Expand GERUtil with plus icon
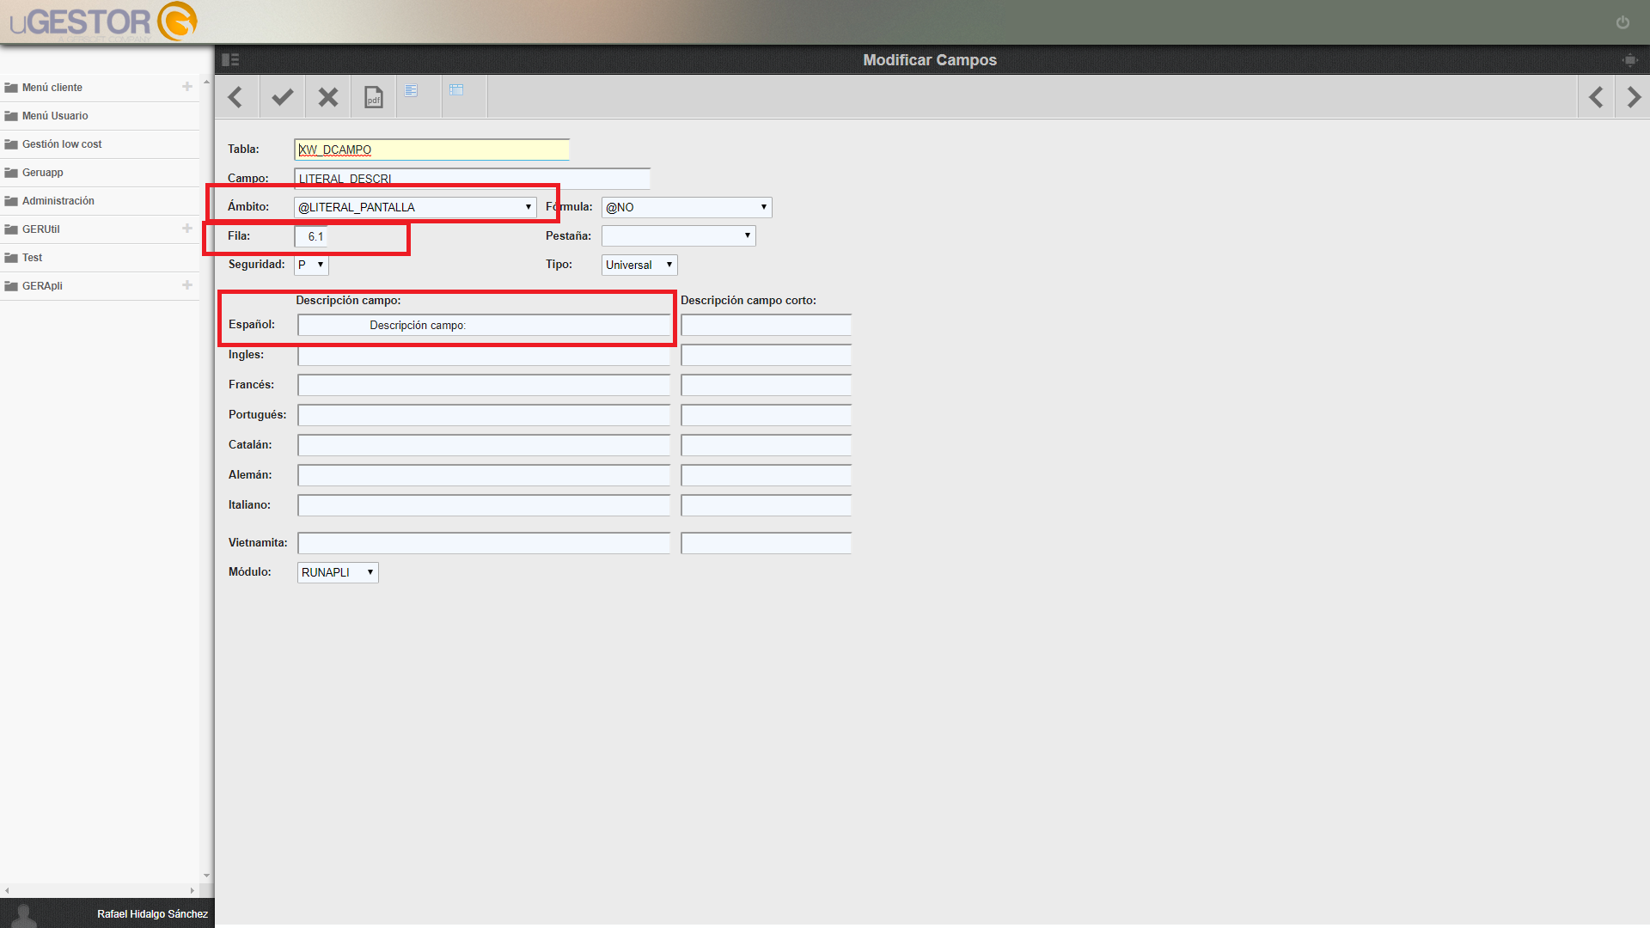This screenshot has width=1650, height=928. 187,229
